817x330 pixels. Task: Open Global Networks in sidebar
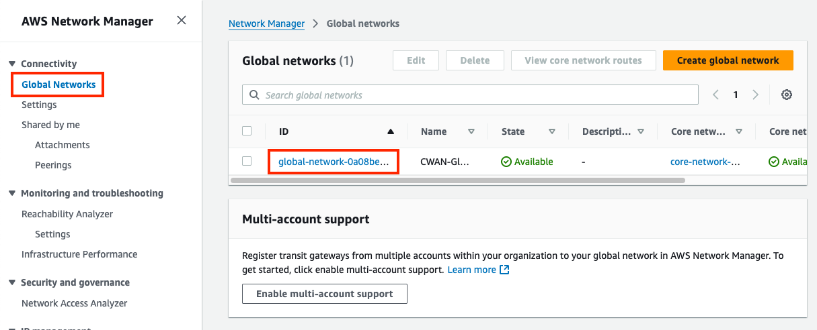click(x=59, y=85)
